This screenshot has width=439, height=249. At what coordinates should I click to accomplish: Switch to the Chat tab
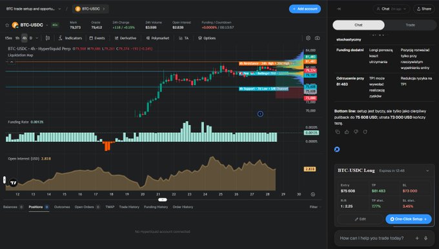tap(358, 25)
